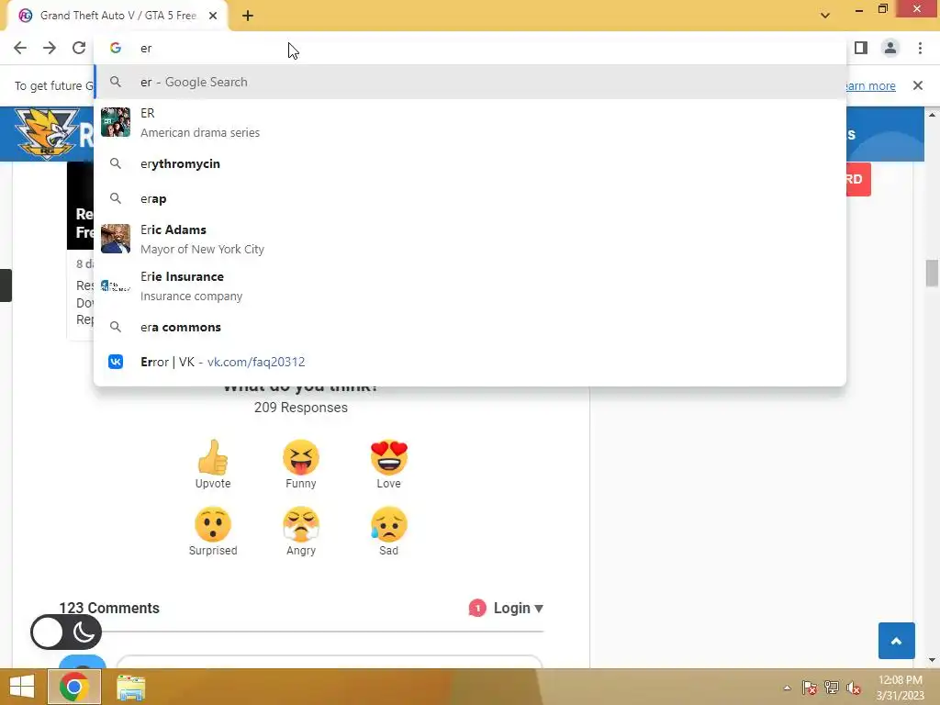React with the Sad emoji

coord(388,532)
